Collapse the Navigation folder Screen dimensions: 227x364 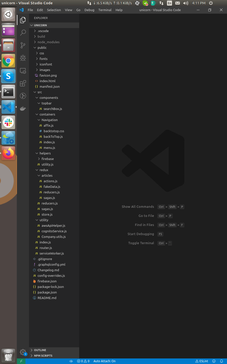pyautogui.click(x=54, y=120)
